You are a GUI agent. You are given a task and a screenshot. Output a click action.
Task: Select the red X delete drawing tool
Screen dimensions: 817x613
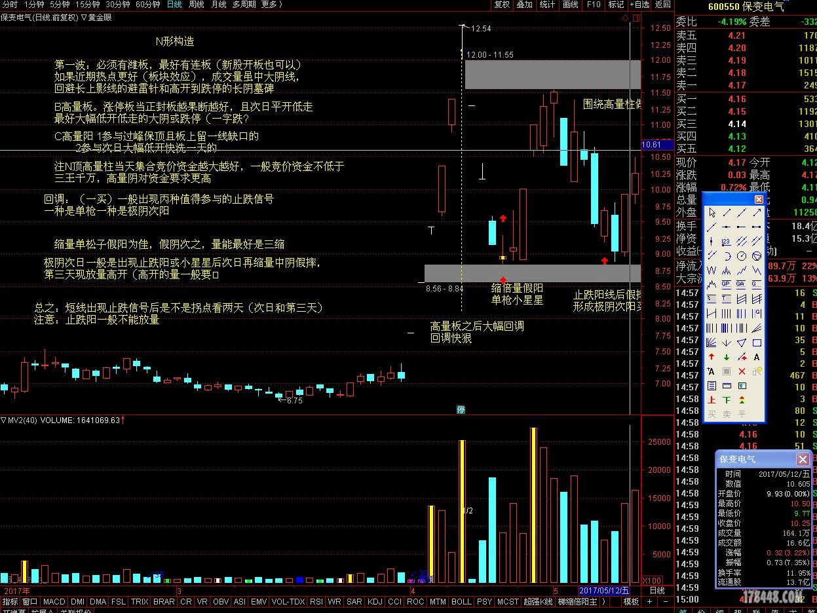741,371
